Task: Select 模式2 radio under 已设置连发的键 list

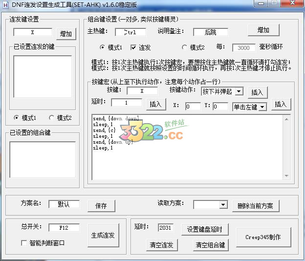Action: [x=52, y=118]
